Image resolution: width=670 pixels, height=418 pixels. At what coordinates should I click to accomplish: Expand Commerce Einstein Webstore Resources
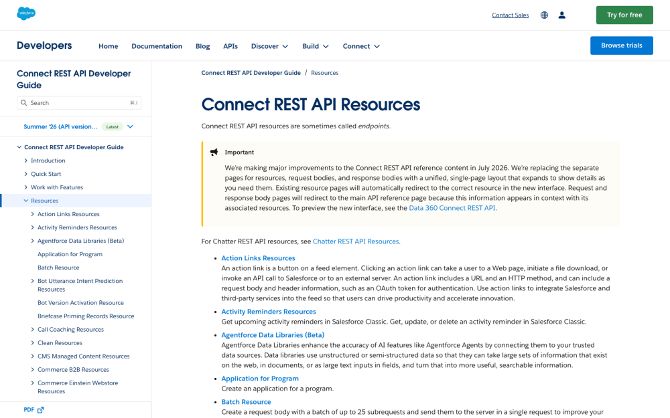(x=32, y=383)
